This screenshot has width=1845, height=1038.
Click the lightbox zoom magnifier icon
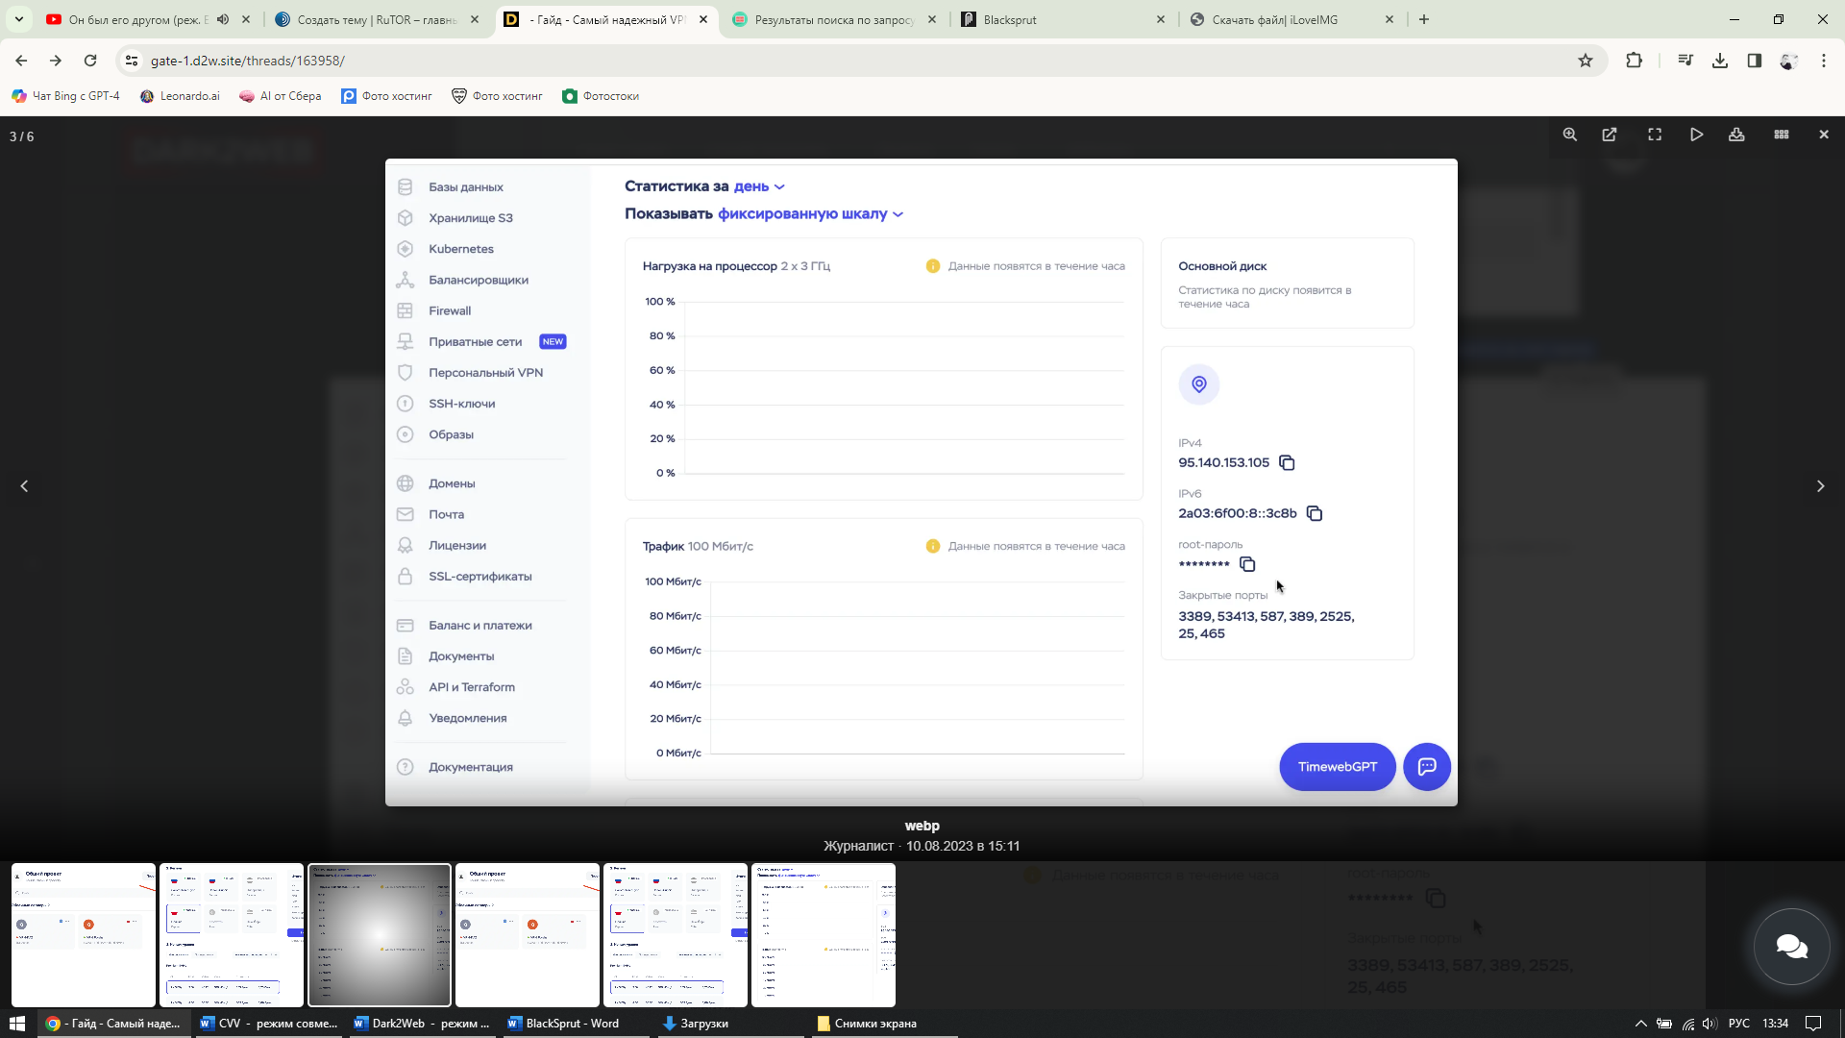(1569, 135)
